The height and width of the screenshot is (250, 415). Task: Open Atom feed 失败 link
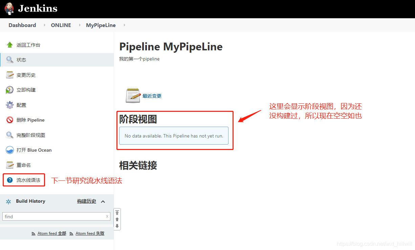click(x=90, y=233)
